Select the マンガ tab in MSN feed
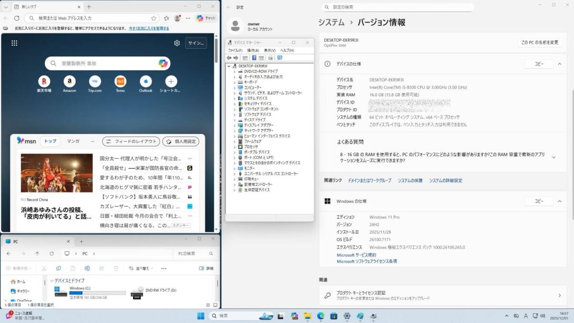Viewport: 574px width, 323px height. coord(73,141)
